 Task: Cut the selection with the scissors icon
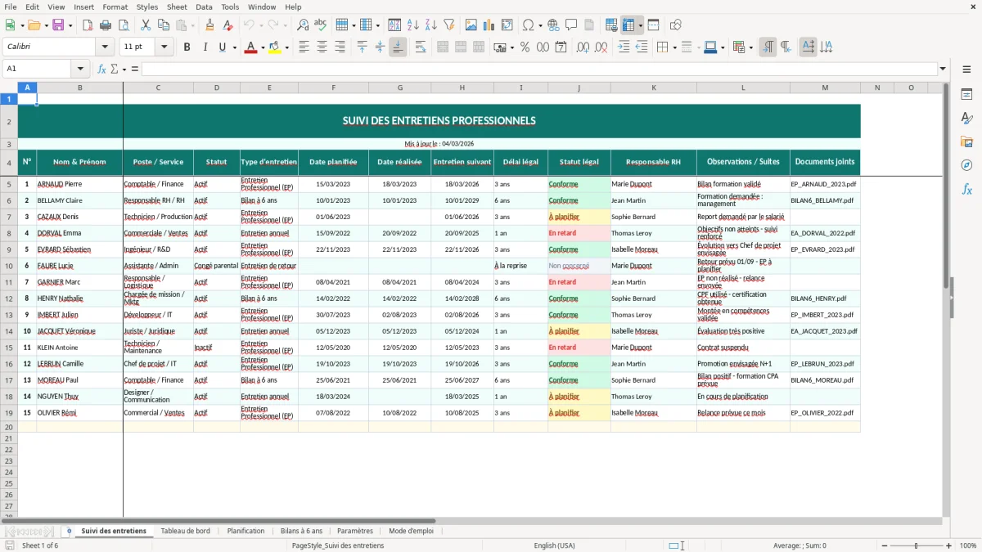click(x=146, y=25)
